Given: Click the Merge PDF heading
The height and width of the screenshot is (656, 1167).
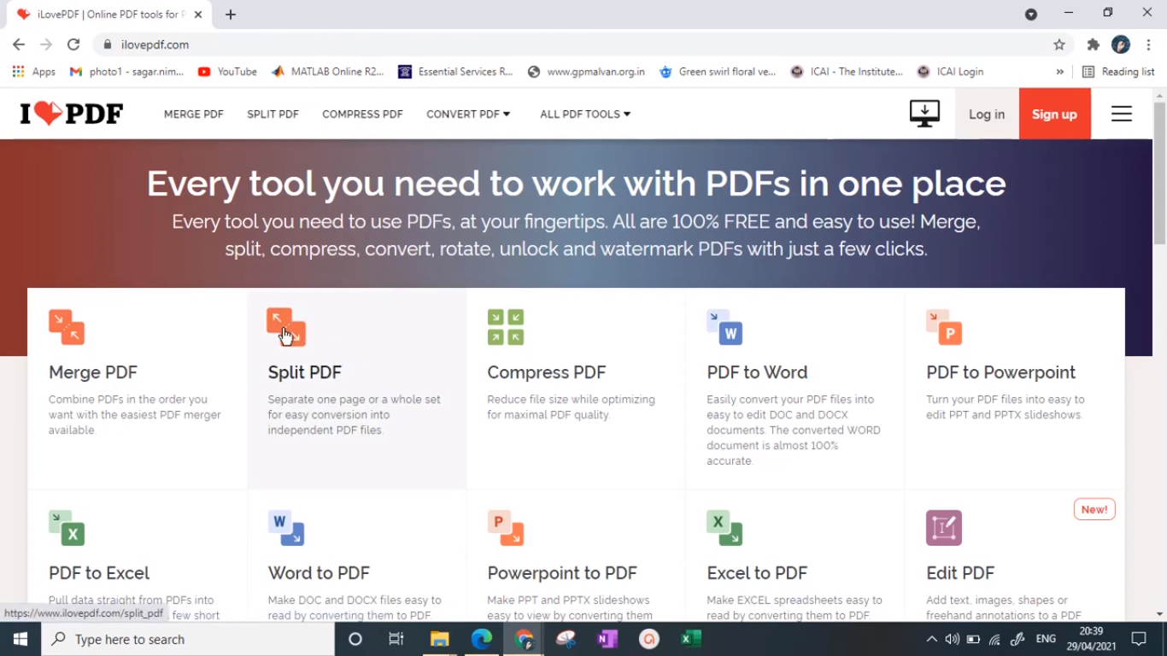Looking at the screenshot, I should pyautogui.click(x=93, y=372).
